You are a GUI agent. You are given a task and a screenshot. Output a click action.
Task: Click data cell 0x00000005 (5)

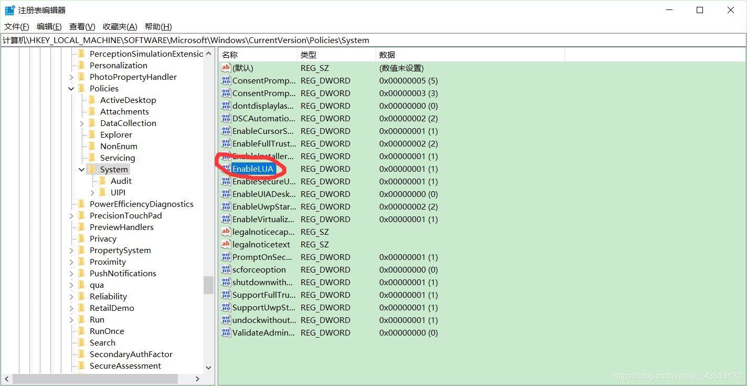409,80
